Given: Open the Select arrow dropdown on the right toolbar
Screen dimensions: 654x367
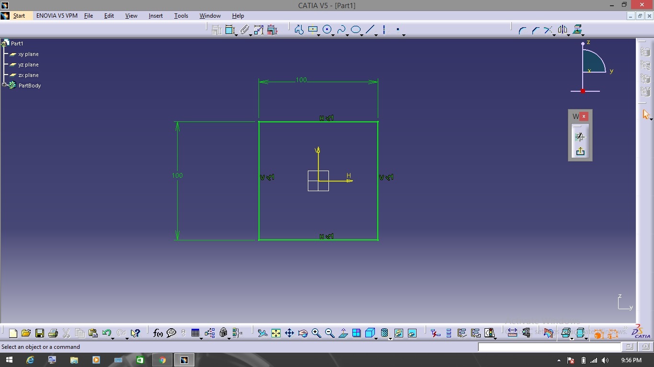Looking at the screenshot, I should pyautogui.click(x=651, y=119).
